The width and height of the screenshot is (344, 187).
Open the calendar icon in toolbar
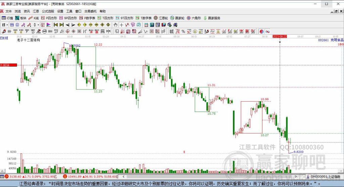point(146,25)
